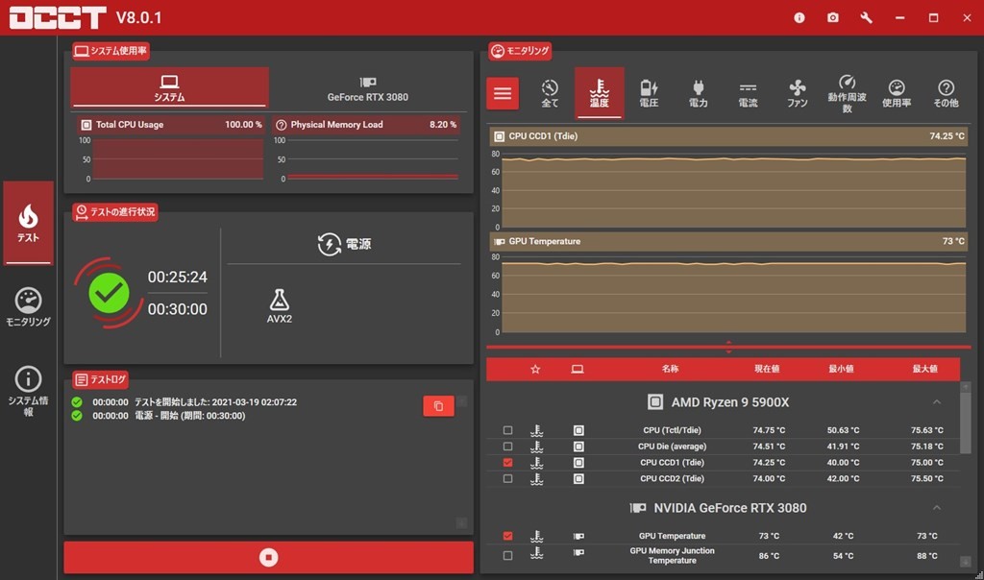Click the screenshot camera icon
The image size is (984, 580).
[833, 18]
